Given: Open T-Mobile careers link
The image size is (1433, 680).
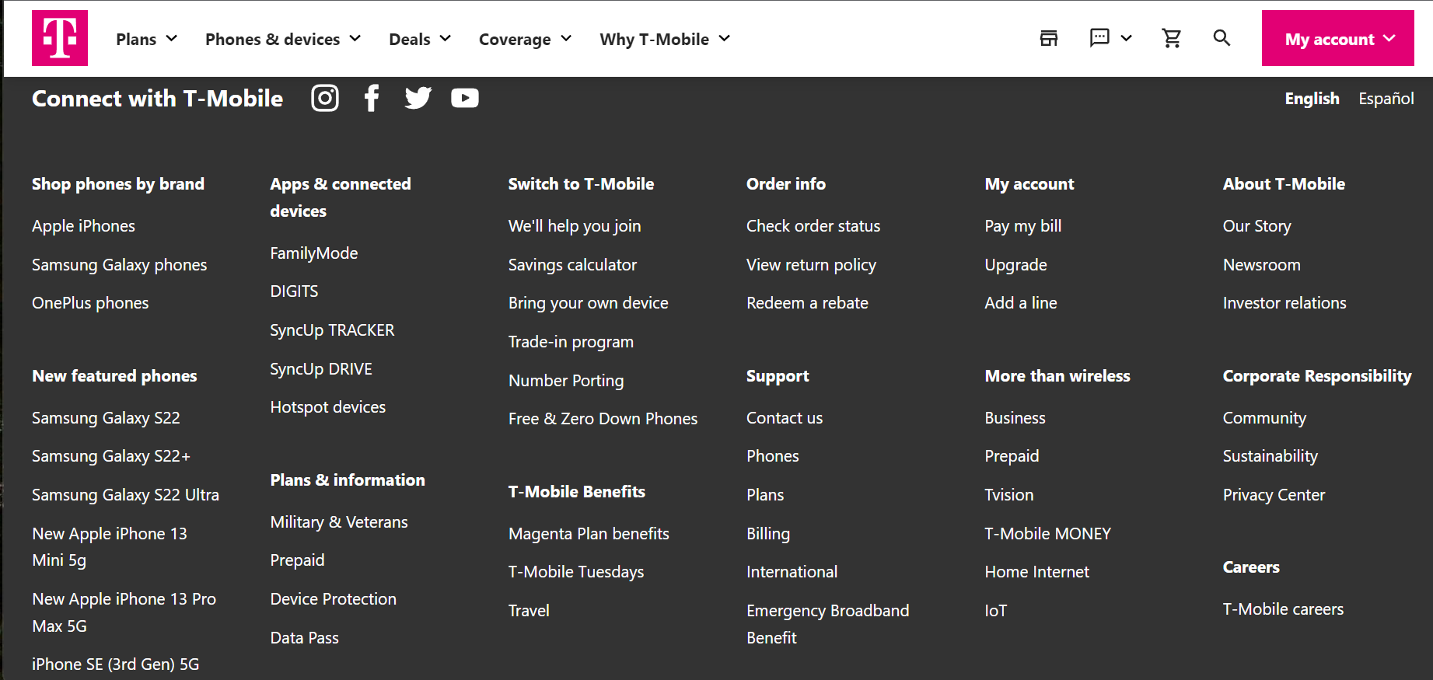Looking at the screenshot, I should tap(1283, 609).
